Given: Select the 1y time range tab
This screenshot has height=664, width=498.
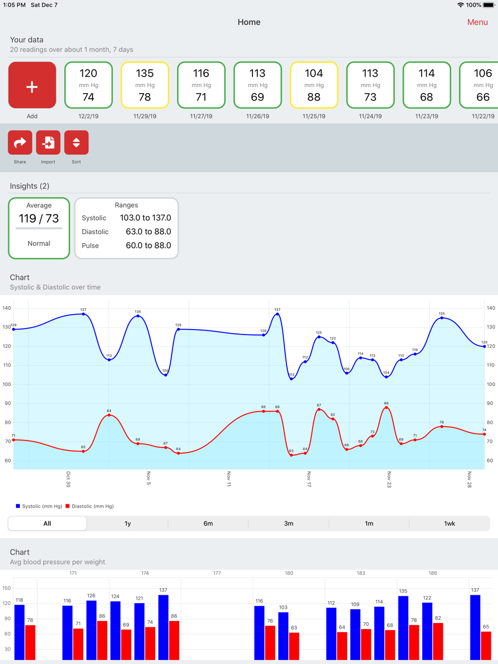Looking at the screenshot, I should 127,523.
